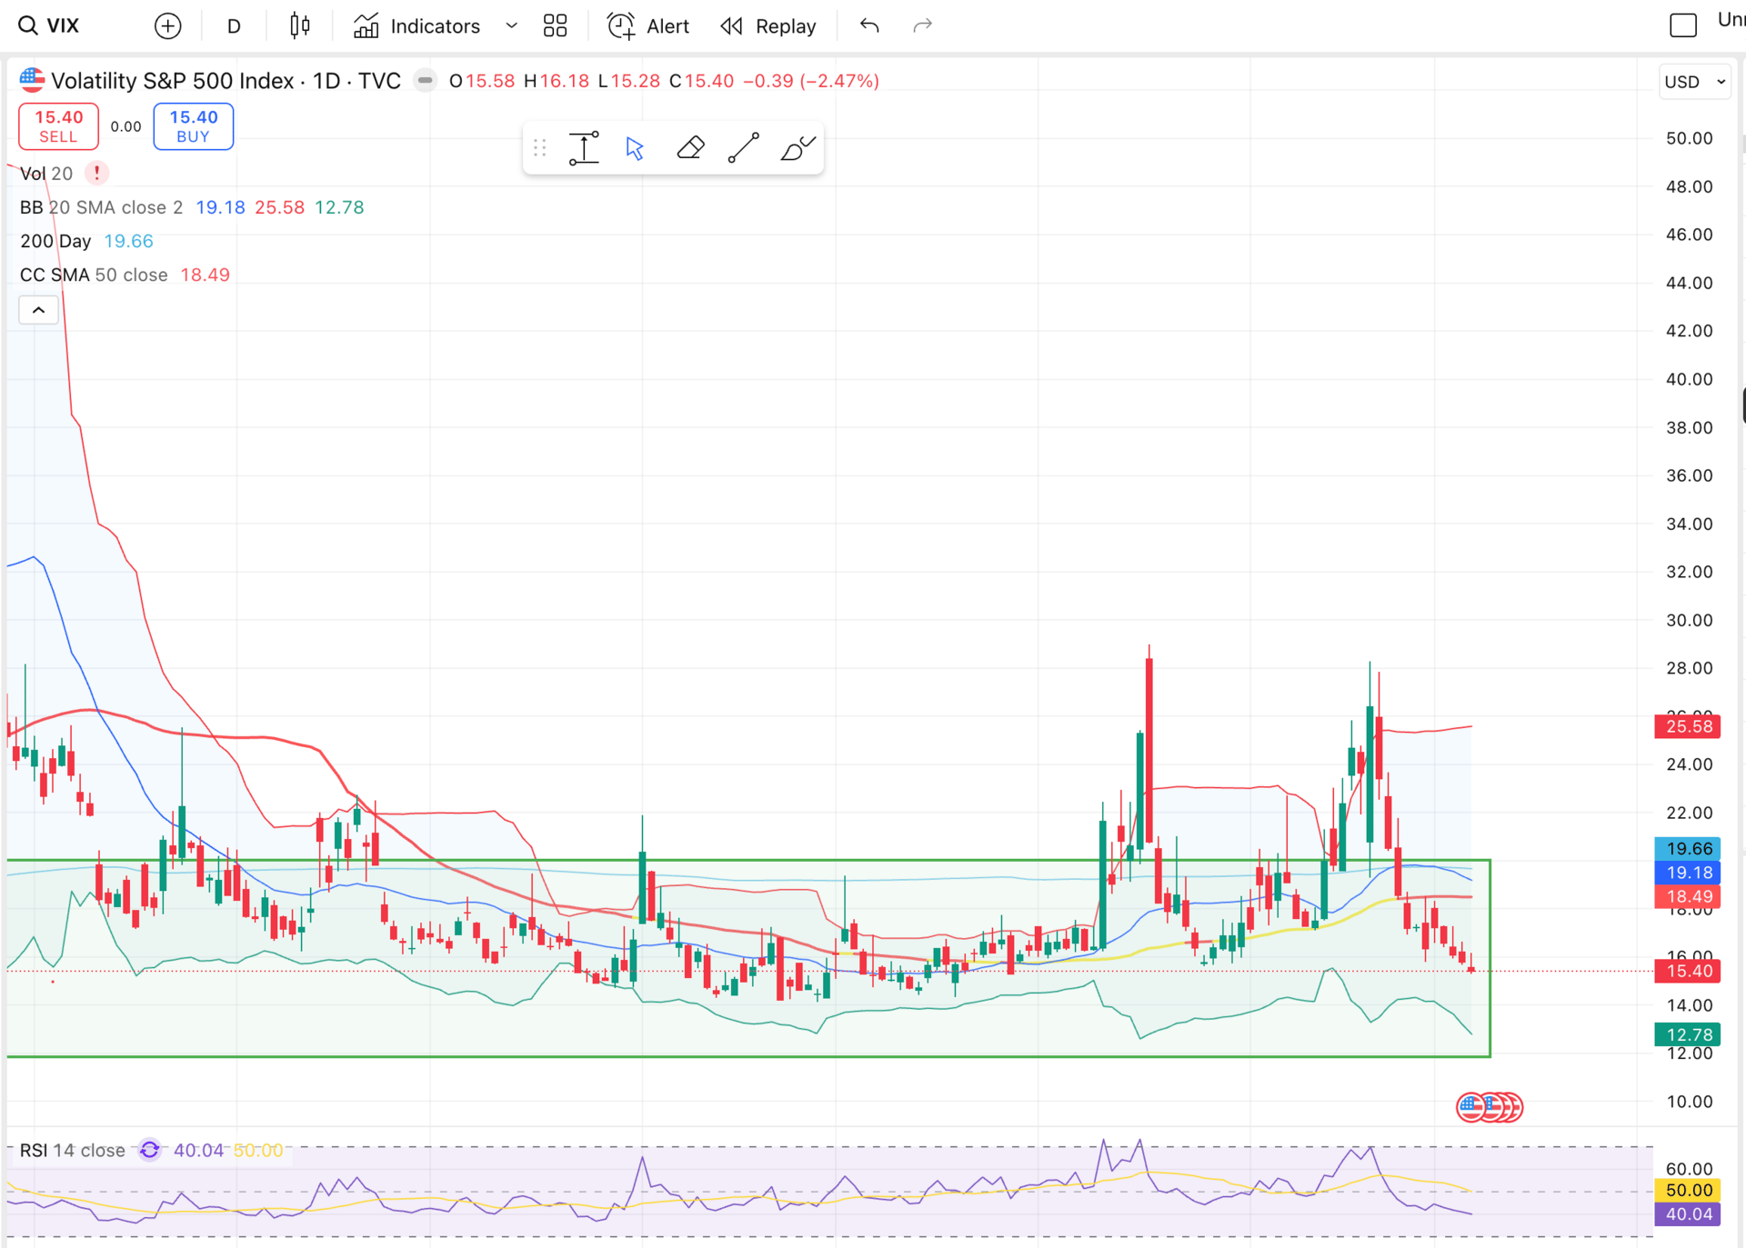Click the add symbol plus icon

tap(167, 25)
